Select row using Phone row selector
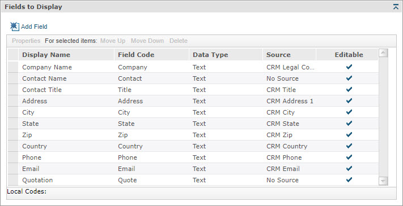The width and height of the screenshot is (403, 206). 13,157
